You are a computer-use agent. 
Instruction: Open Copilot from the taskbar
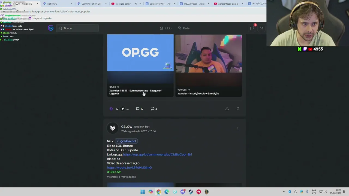click(151, 192)
